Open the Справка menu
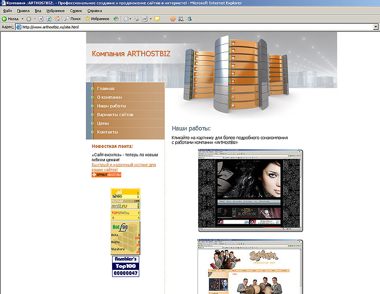Screen dimensions: 380x294 pyautogui.click(x=95, y=10)
